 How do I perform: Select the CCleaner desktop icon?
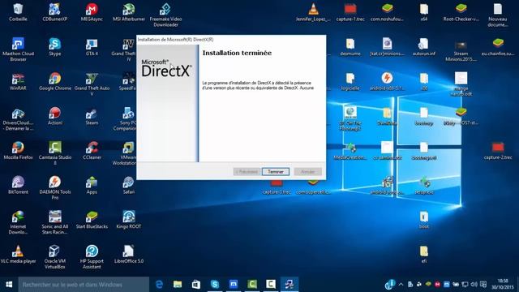[92, 151]
